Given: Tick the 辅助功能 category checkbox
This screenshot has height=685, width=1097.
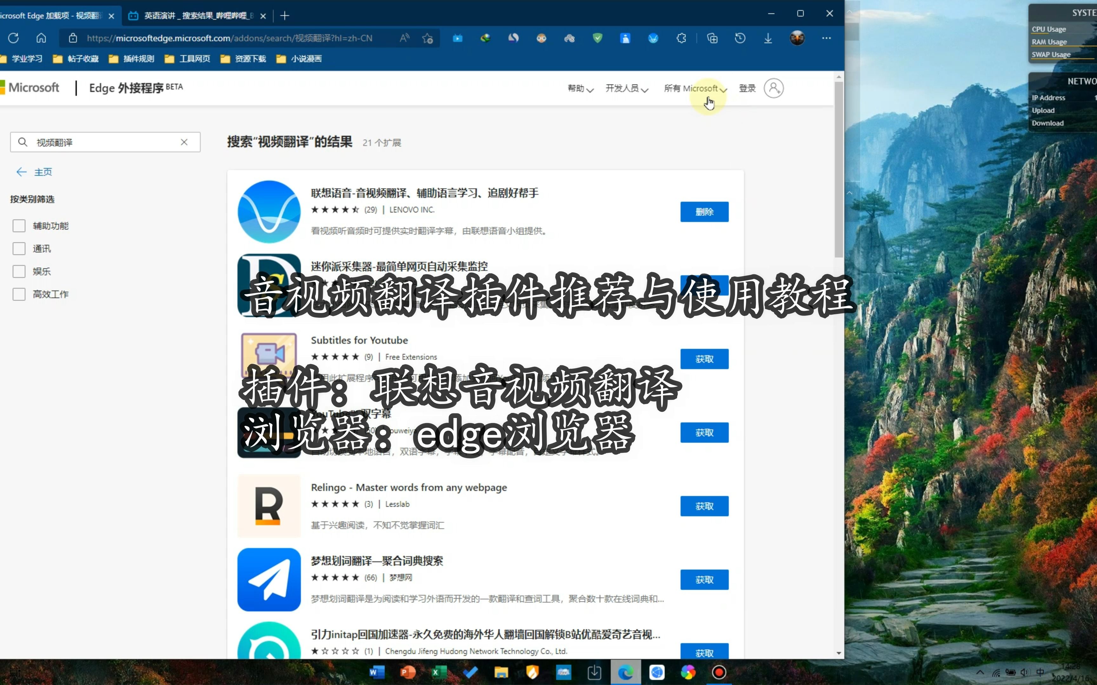Looking at the screenshot, I should (19, 225).
